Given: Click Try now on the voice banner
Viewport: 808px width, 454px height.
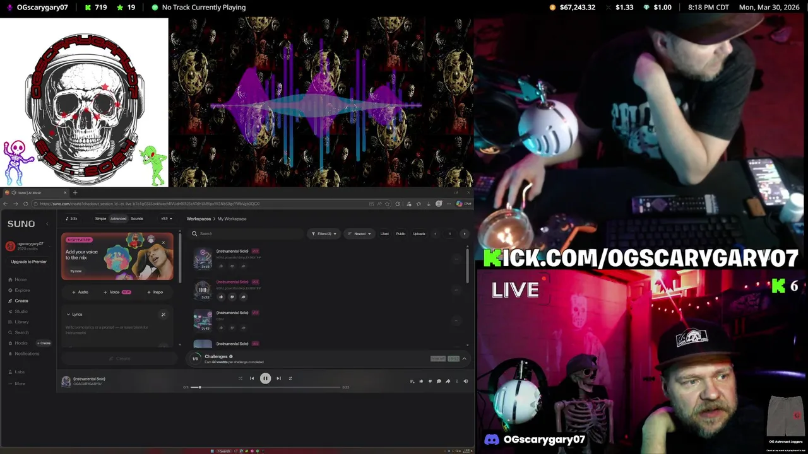Looking at the screenshot, I should pos(76,271).
